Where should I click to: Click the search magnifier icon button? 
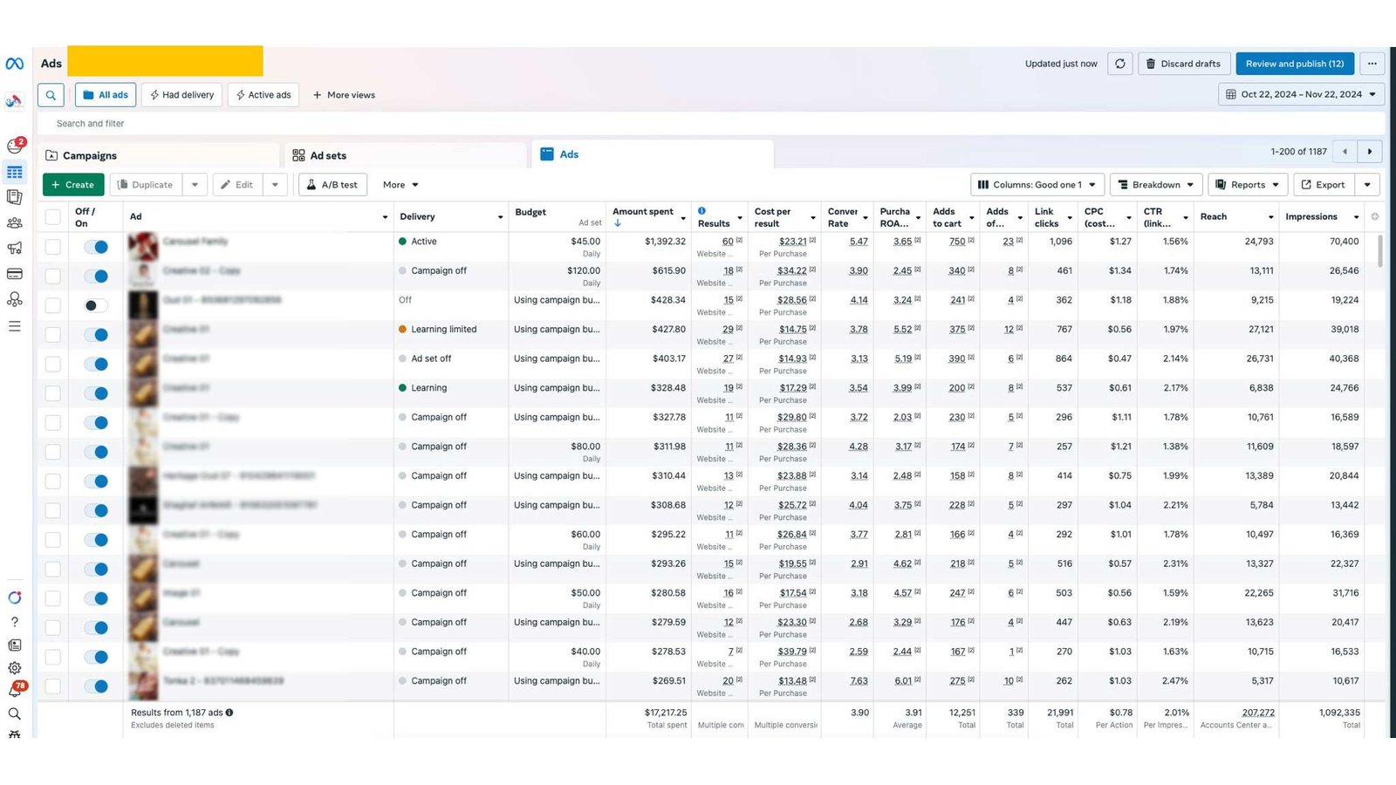click(51, 95)
